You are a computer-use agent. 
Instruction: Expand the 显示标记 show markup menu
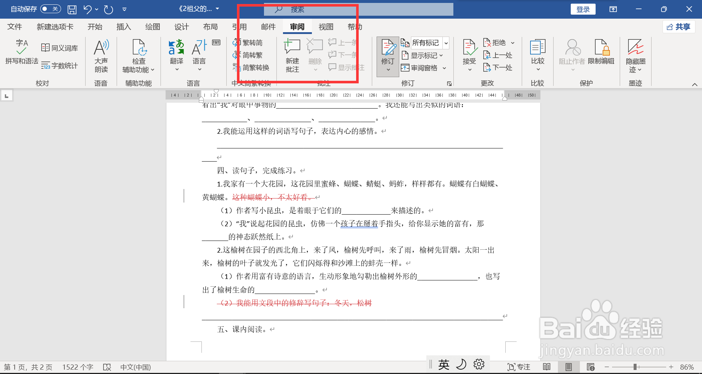pos(424,55)
